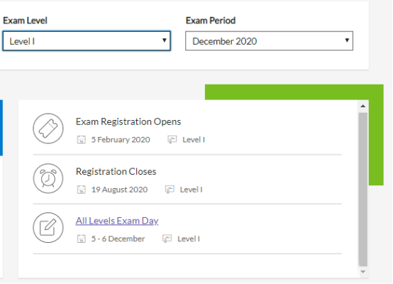This screenshot has height=284, width=393.
Task: Click the ticket icon for Exam Registration Opens
Action: [48, 129]
